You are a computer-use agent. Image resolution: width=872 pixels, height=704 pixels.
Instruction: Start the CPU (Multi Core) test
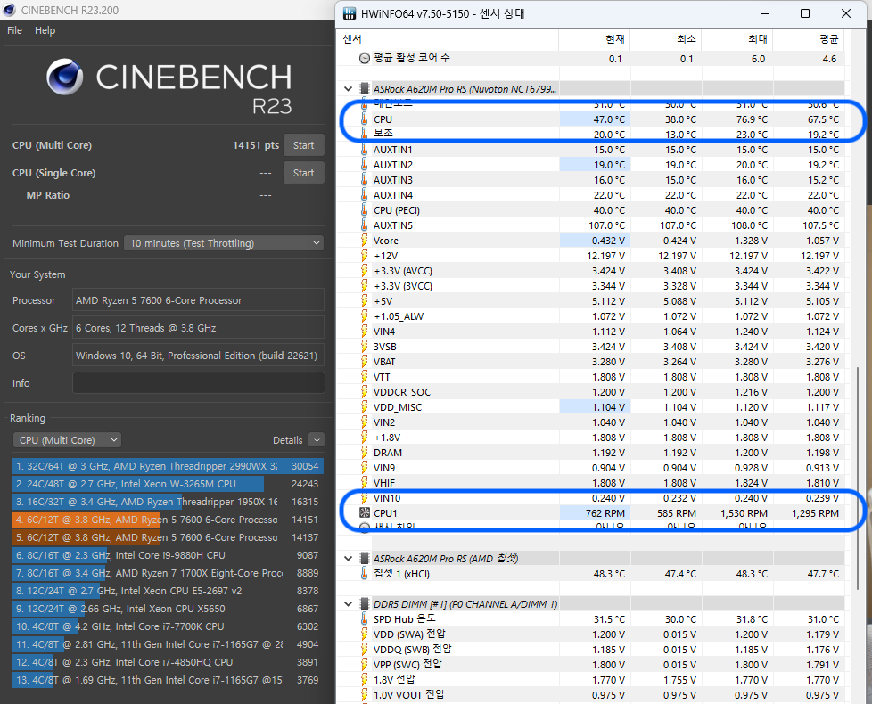click(x=304, y=145)
